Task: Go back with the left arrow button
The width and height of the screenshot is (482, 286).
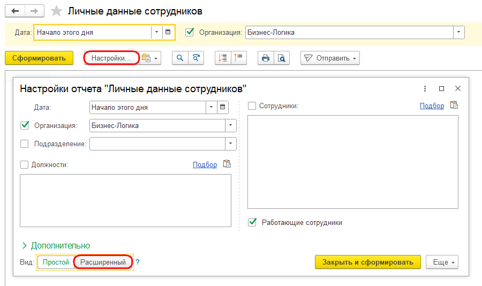Action: (x=15, y=11)
